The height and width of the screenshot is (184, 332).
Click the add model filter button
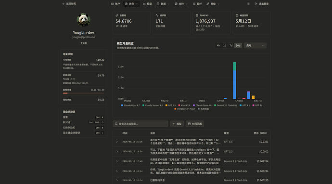[177, 124]
